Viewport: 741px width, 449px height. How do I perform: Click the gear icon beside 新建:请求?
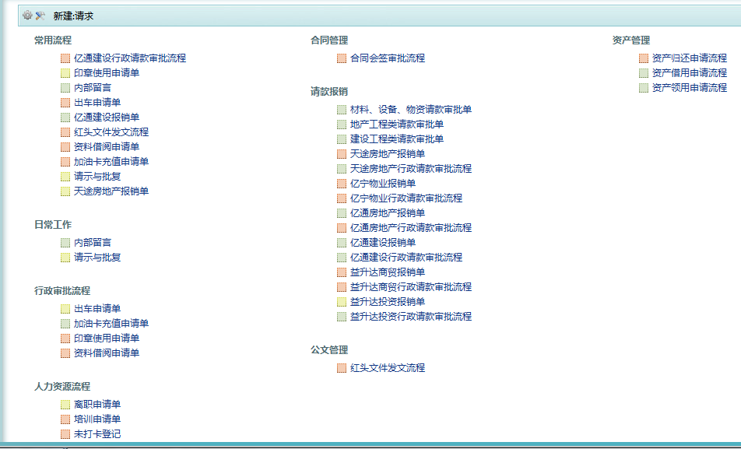click(x=27, y=15)
